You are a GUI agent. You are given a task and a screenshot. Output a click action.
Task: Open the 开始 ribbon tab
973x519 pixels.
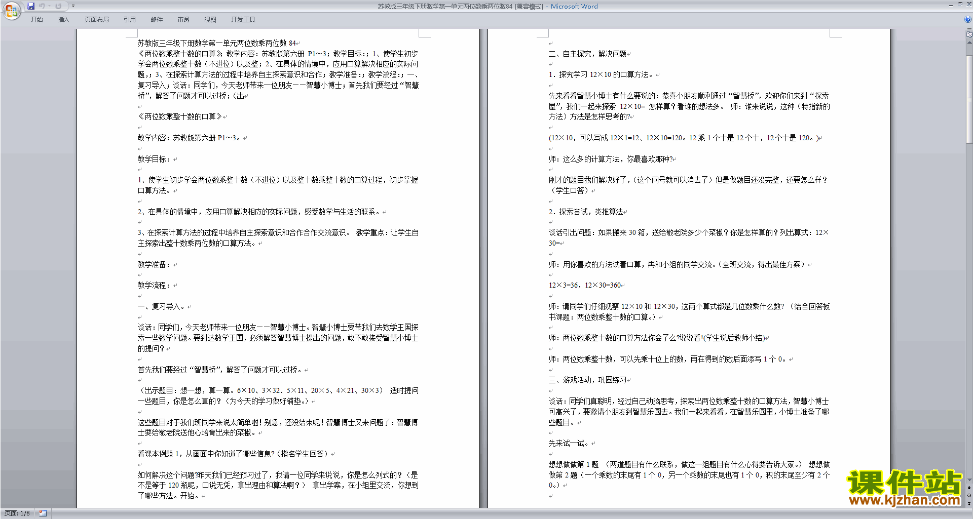click(x=36, y=20)
